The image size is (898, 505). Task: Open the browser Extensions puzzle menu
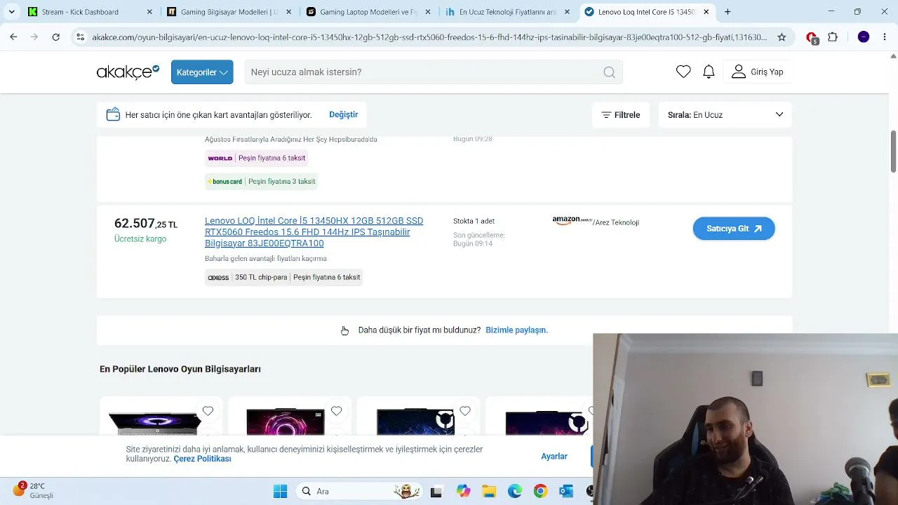(833, 37)
